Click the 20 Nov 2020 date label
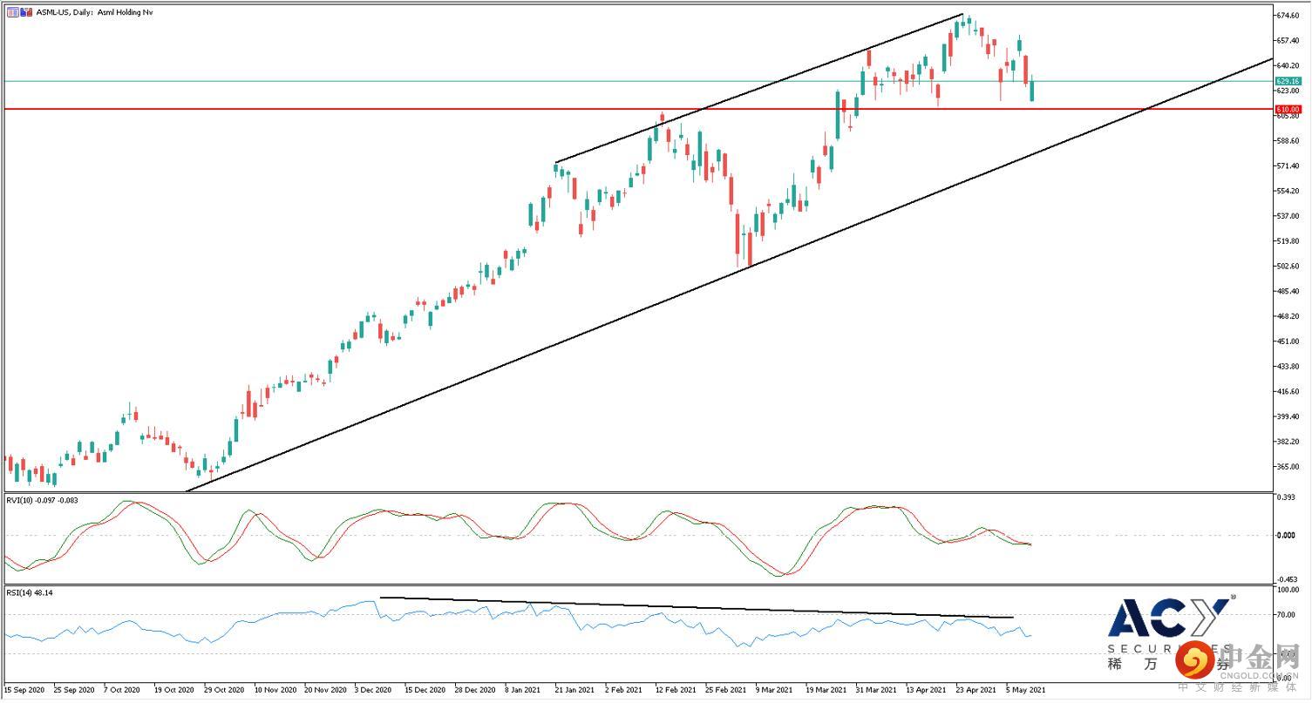The height and width of the screenshot is (703, 1312). (327, 689)
